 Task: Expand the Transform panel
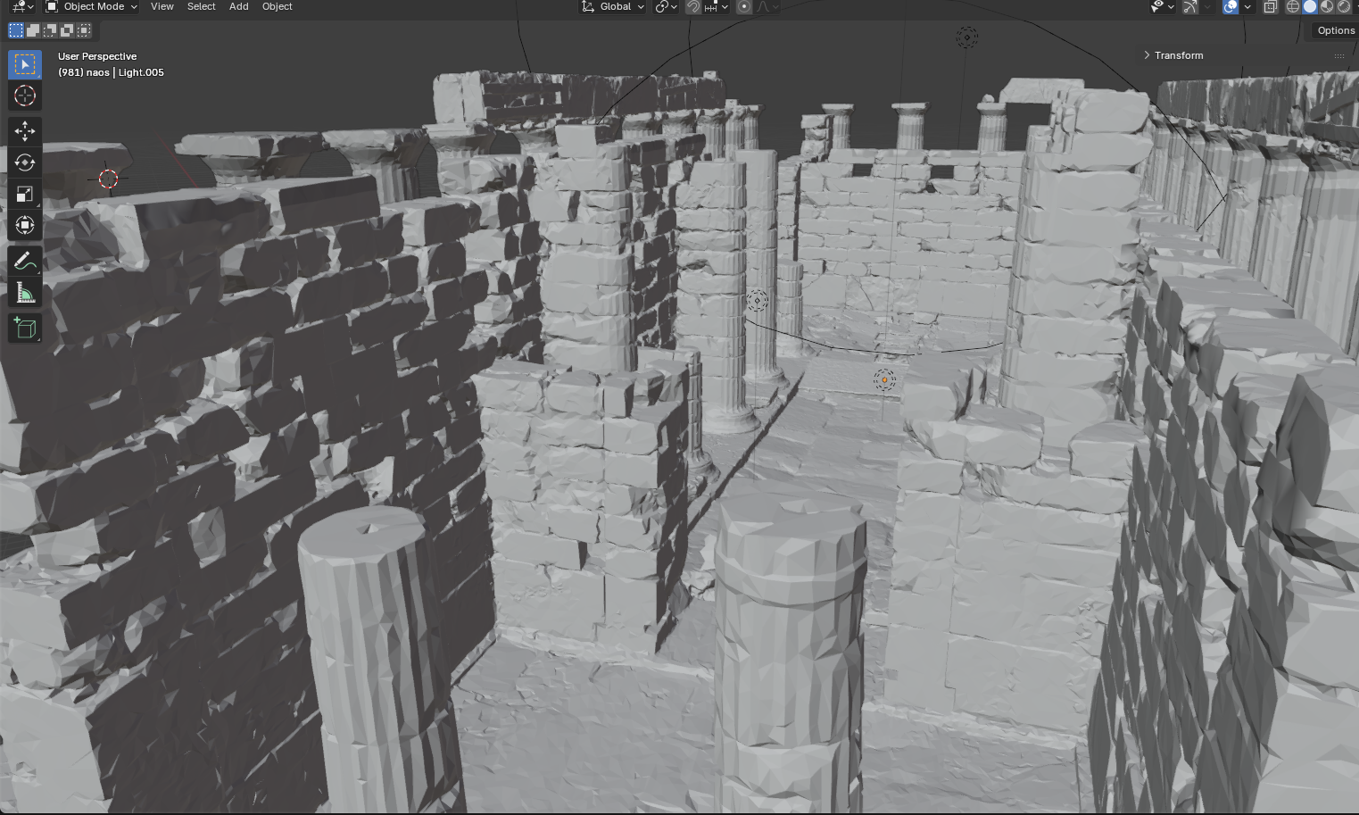tap(1178, 55)
